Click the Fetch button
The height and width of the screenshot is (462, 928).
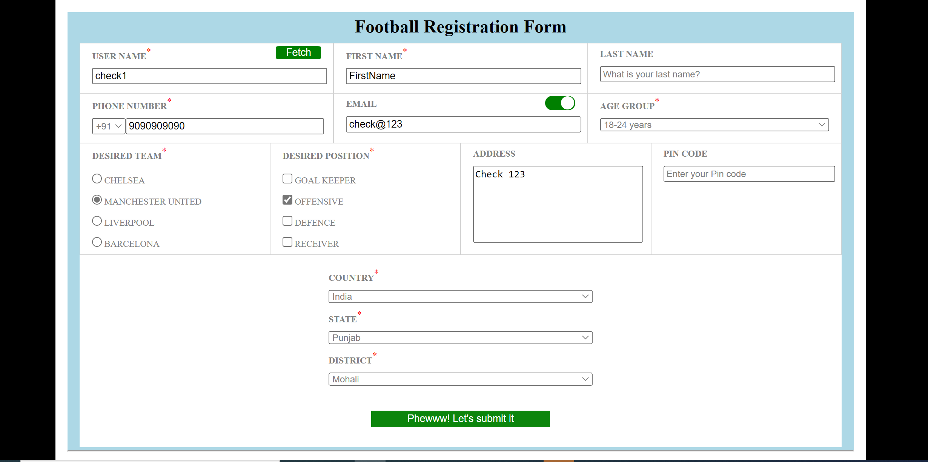click(298, 52)
